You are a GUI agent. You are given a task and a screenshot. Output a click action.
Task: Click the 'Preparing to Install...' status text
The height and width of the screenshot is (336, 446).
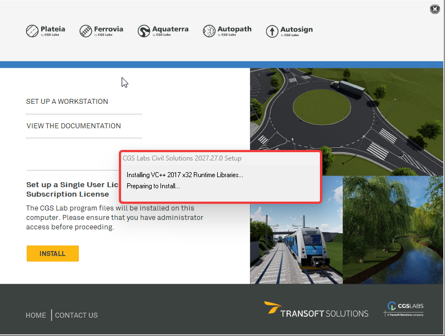click(x=153, y=186)
